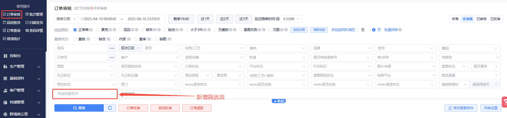Click the 刷新挂起 button
Screen dimensions: 507x118
319,30
